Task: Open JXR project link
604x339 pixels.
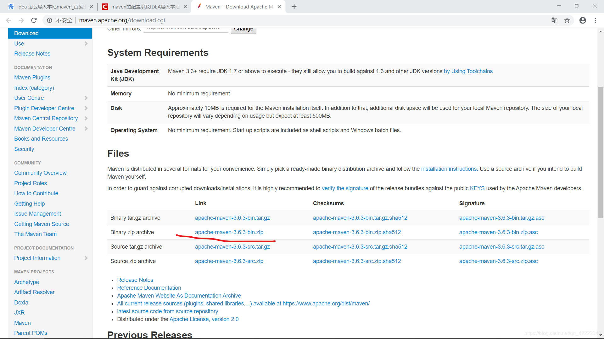Action: point(19,313)
